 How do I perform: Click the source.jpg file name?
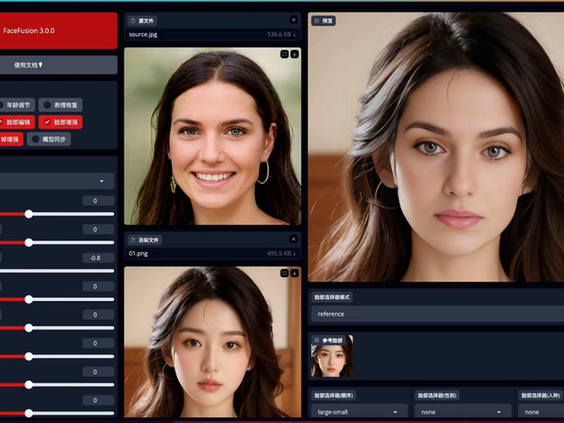coord(143,35)
